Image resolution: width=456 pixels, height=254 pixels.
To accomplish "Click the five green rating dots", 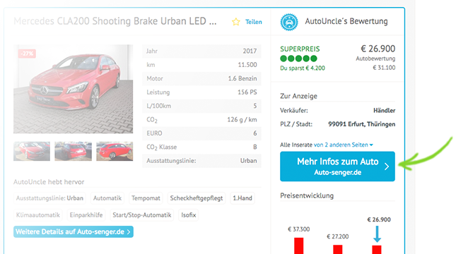I will pos(298,59).
